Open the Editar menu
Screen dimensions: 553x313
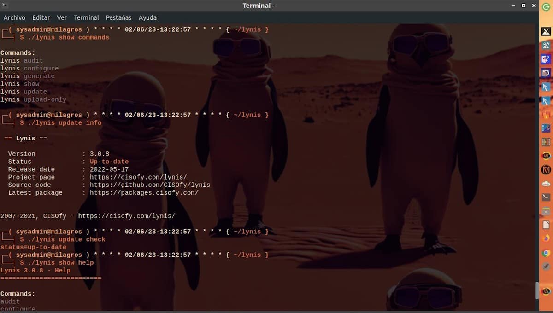tap(41, 17)
